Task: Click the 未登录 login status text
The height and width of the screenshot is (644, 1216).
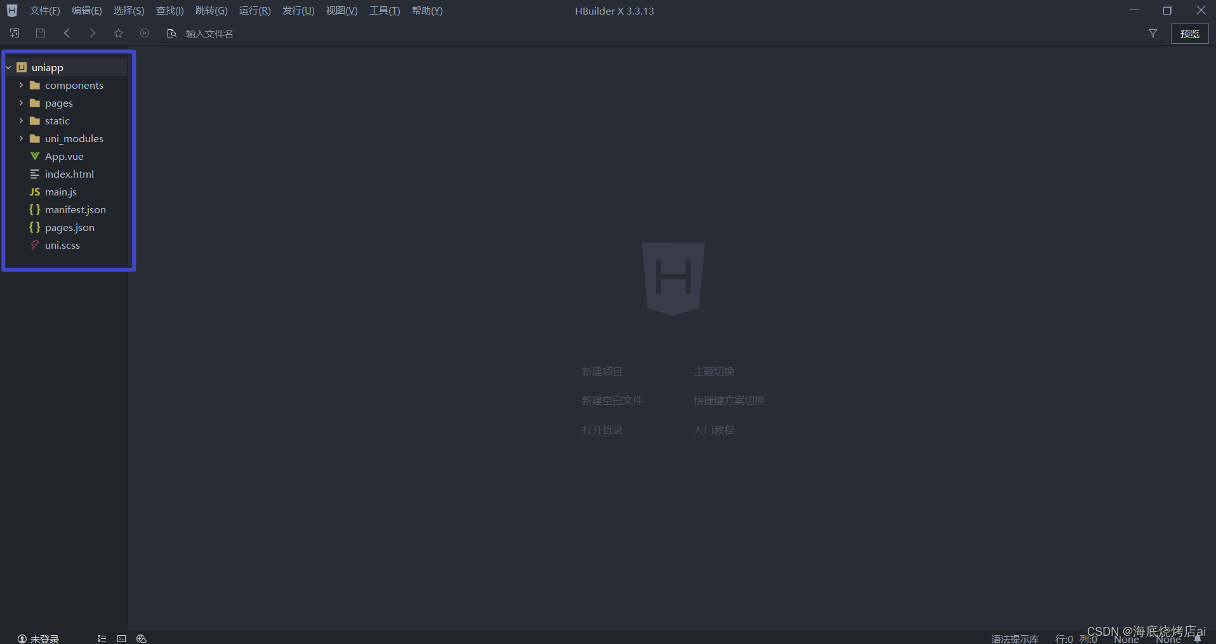Action: pos(44,639)
